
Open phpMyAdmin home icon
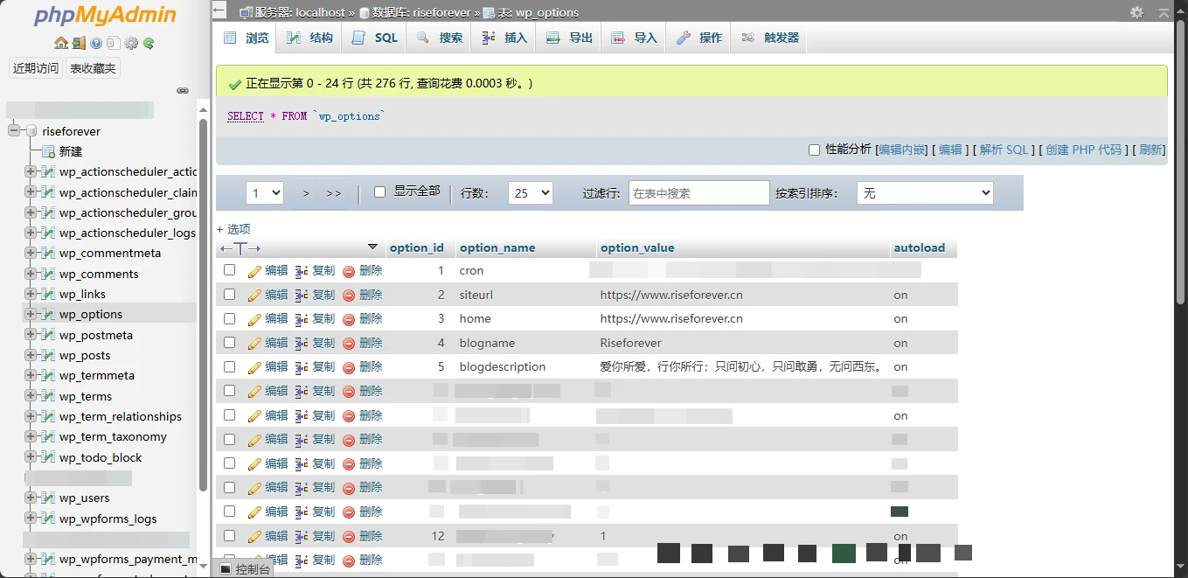pyautogui.click(x=60, y=43)
